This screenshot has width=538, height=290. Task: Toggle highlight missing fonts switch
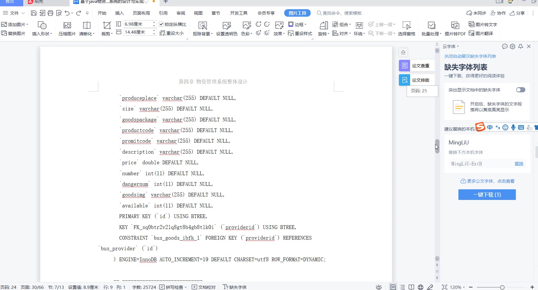[x=520, y=90]
